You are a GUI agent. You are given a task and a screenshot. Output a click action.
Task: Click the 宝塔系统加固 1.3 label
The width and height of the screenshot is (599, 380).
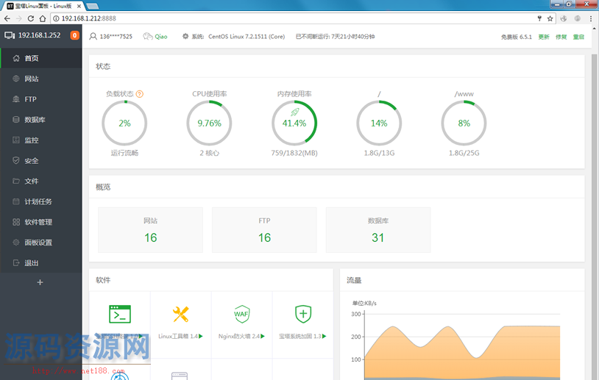click(300, 336)
